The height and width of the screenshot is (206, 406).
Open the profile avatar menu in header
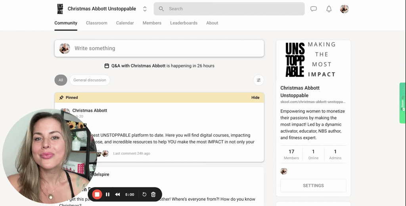click(344, 9)
